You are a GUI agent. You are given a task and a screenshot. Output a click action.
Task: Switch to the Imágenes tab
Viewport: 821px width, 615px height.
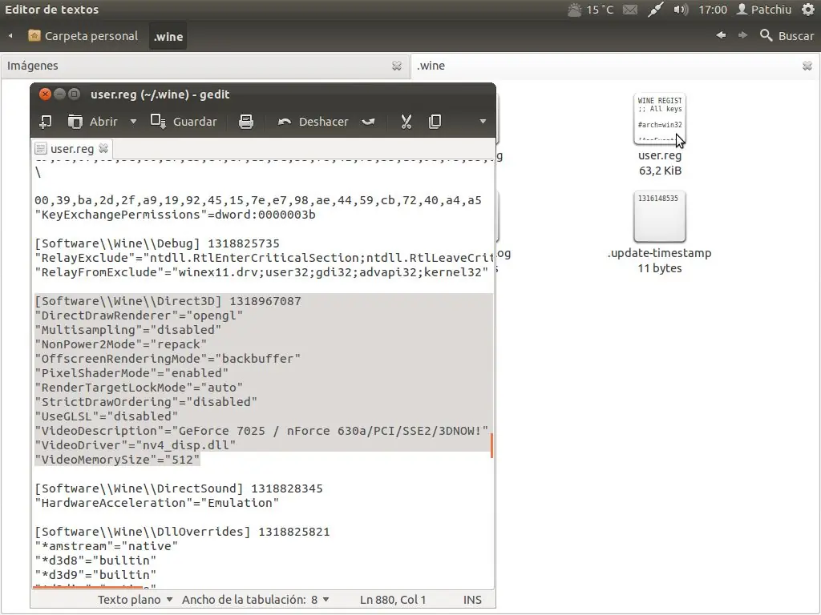pyautogui.click(x=204, y=66)
